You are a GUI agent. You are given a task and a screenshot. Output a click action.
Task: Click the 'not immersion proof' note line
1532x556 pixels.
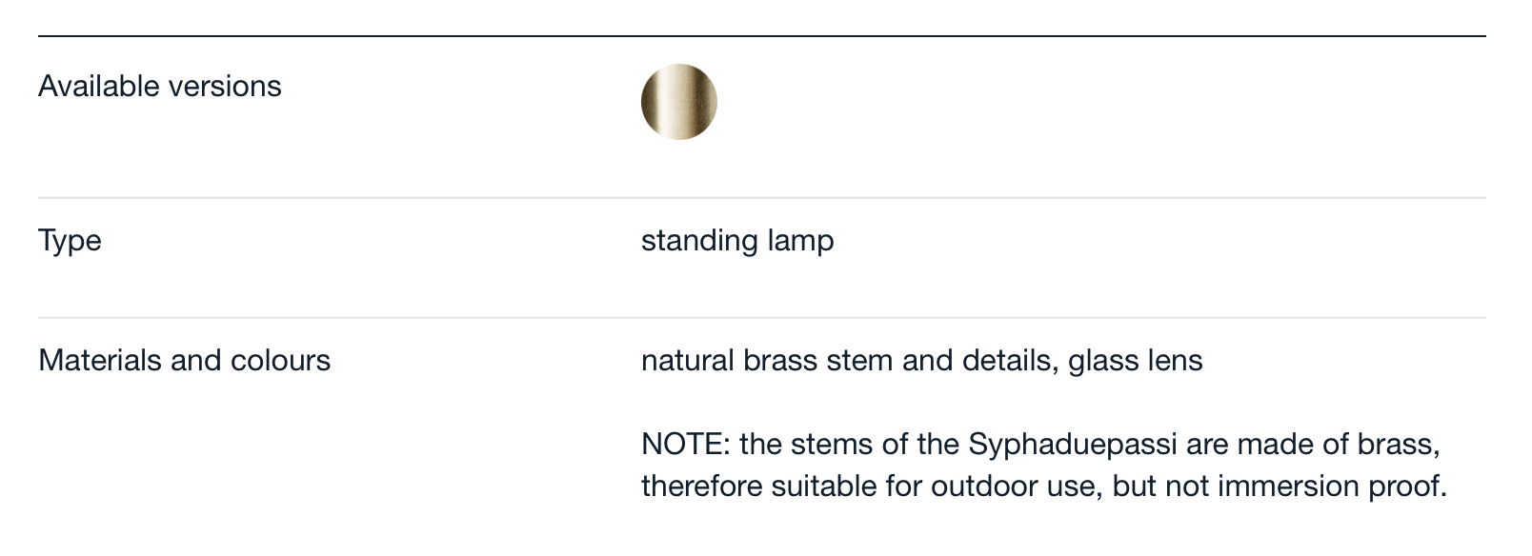click(1044, 486)
